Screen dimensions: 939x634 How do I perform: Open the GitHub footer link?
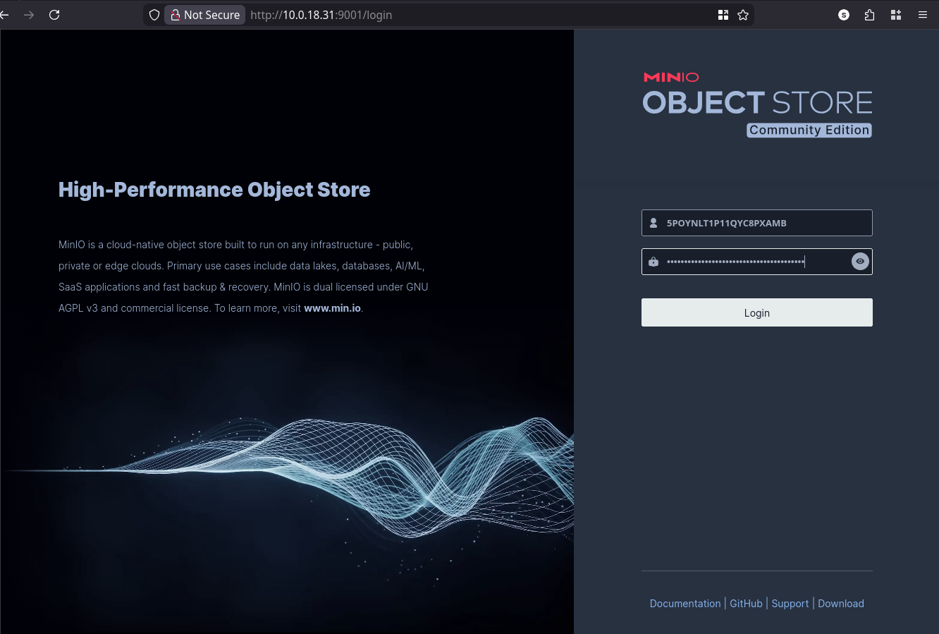coord(746,604)
